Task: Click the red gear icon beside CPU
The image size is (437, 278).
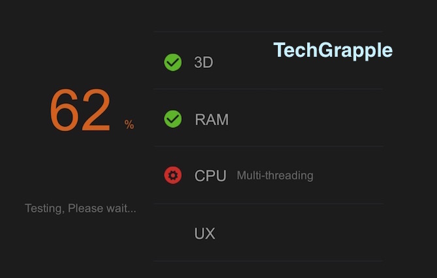Action: click(x=173, y=176)
